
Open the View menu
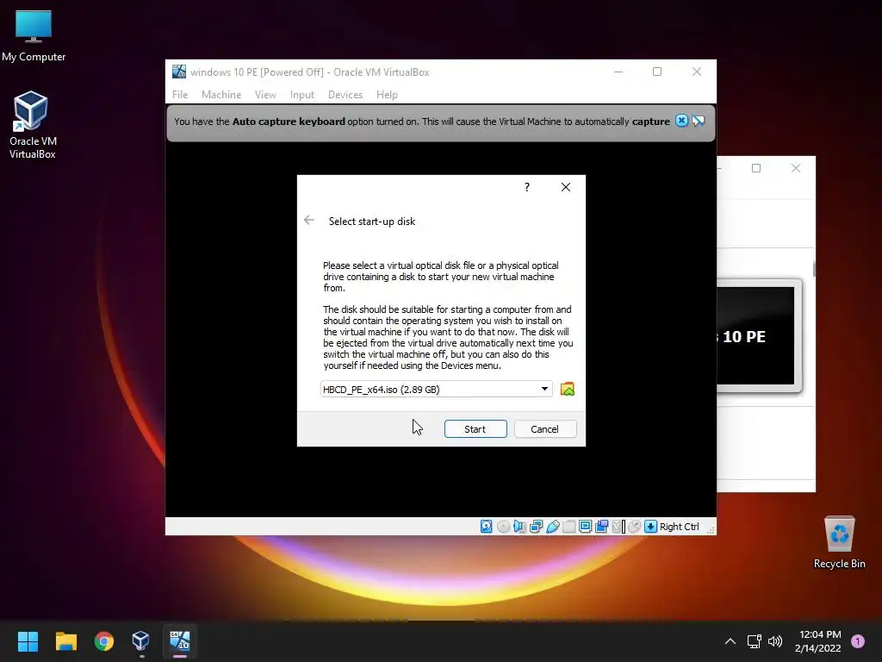(x=265, y=95)
